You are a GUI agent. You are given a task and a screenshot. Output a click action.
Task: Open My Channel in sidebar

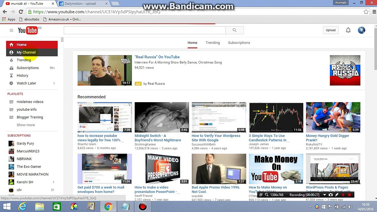point(32,52)
